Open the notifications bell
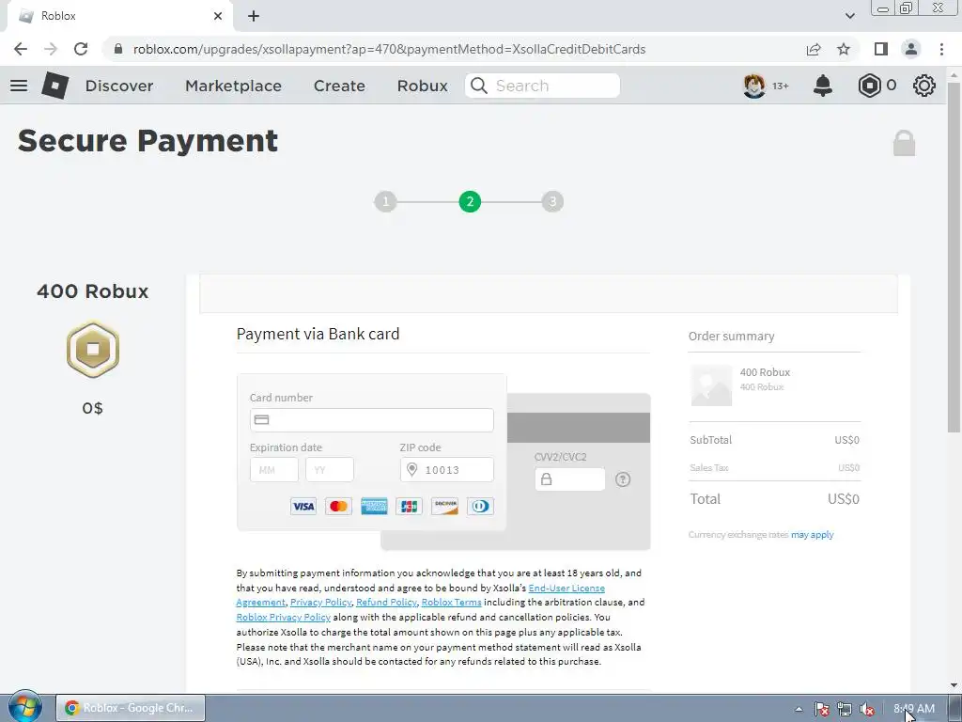The height and width of the screenshot is (722, 962). tap(823, 86)
